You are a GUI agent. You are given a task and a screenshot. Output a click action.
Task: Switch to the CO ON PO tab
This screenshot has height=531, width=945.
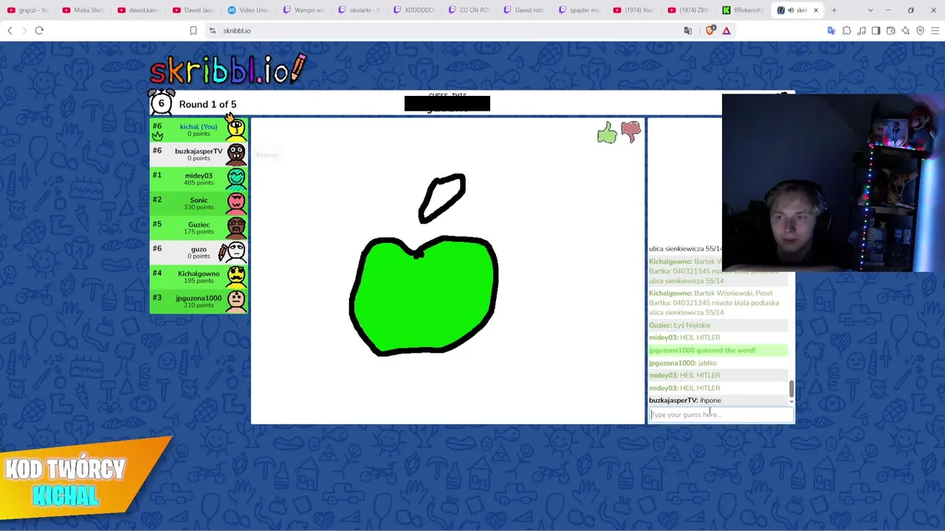coord(470,10)
